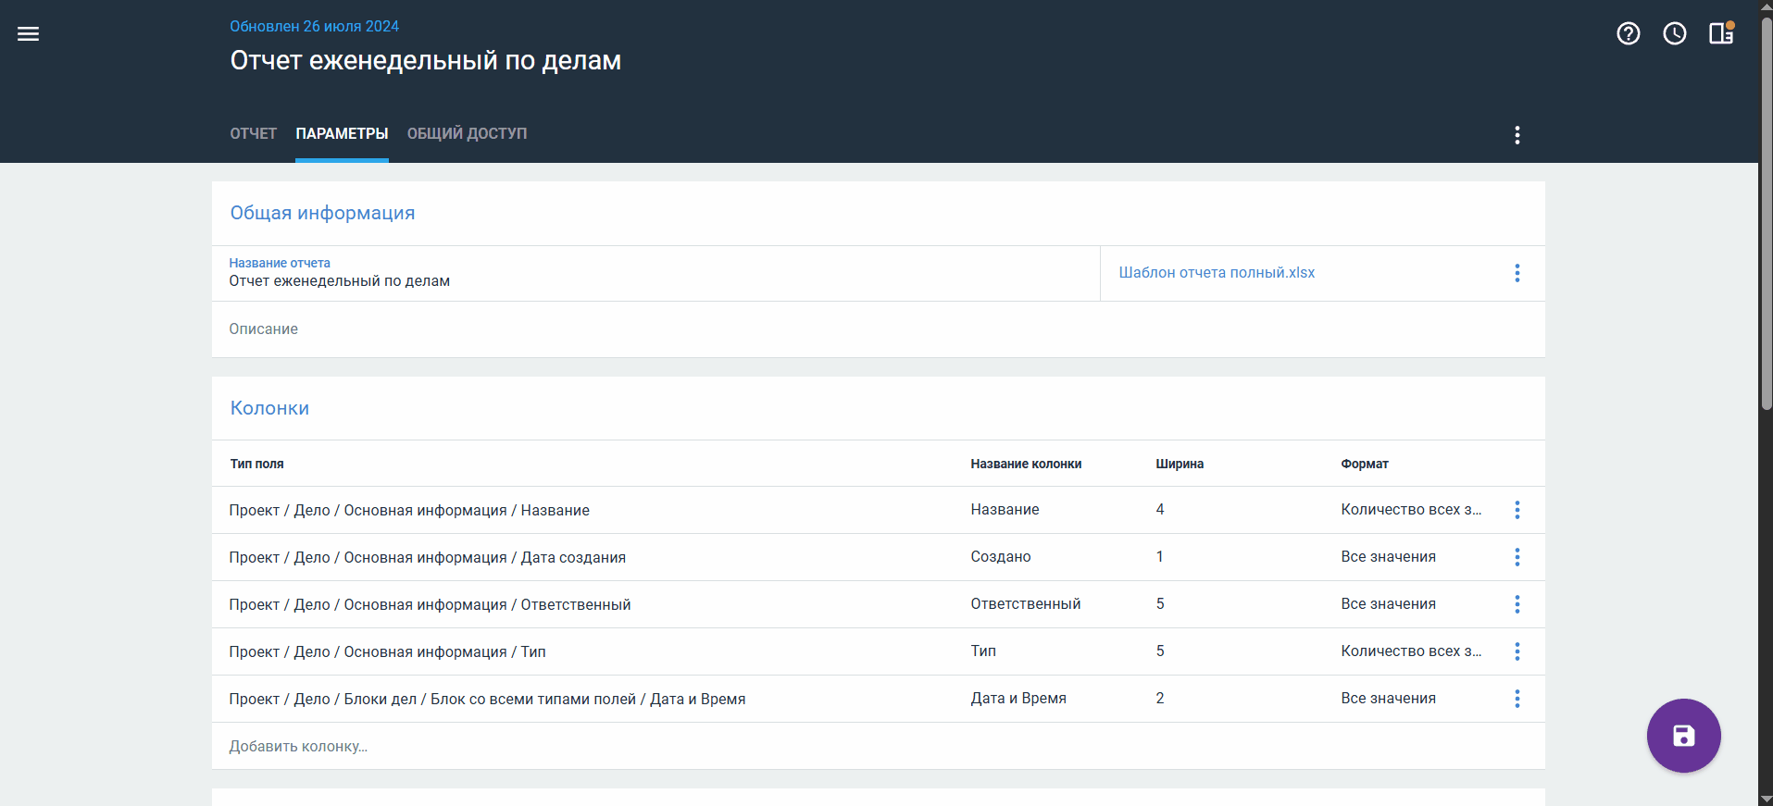This screenshot has height=806, width=1773.
Task: Open template file options three-dot menu
Action: [x=1517, y=273]
